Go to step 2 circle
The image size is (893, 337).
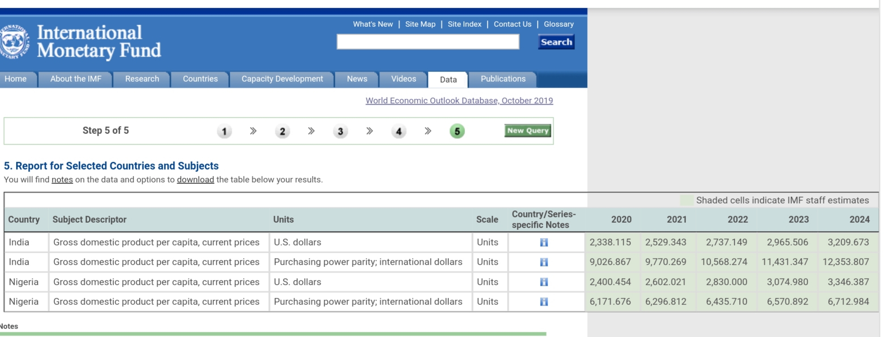point(282,131)
